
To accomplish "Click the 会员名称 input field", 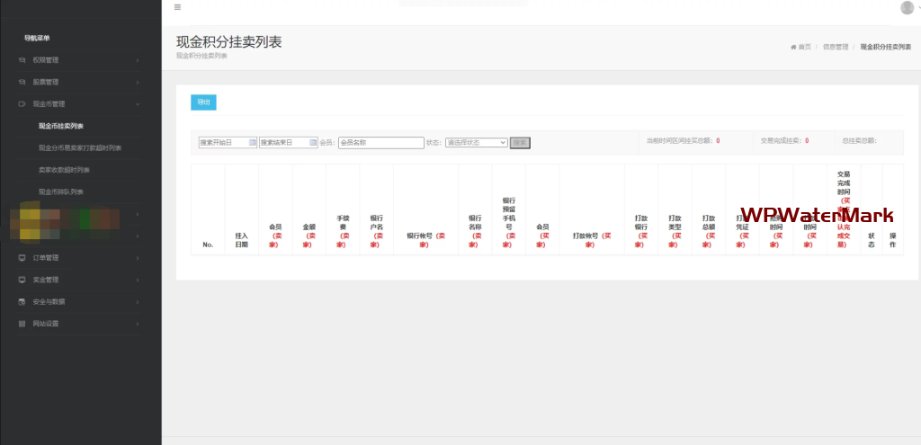I will point(380,142).
